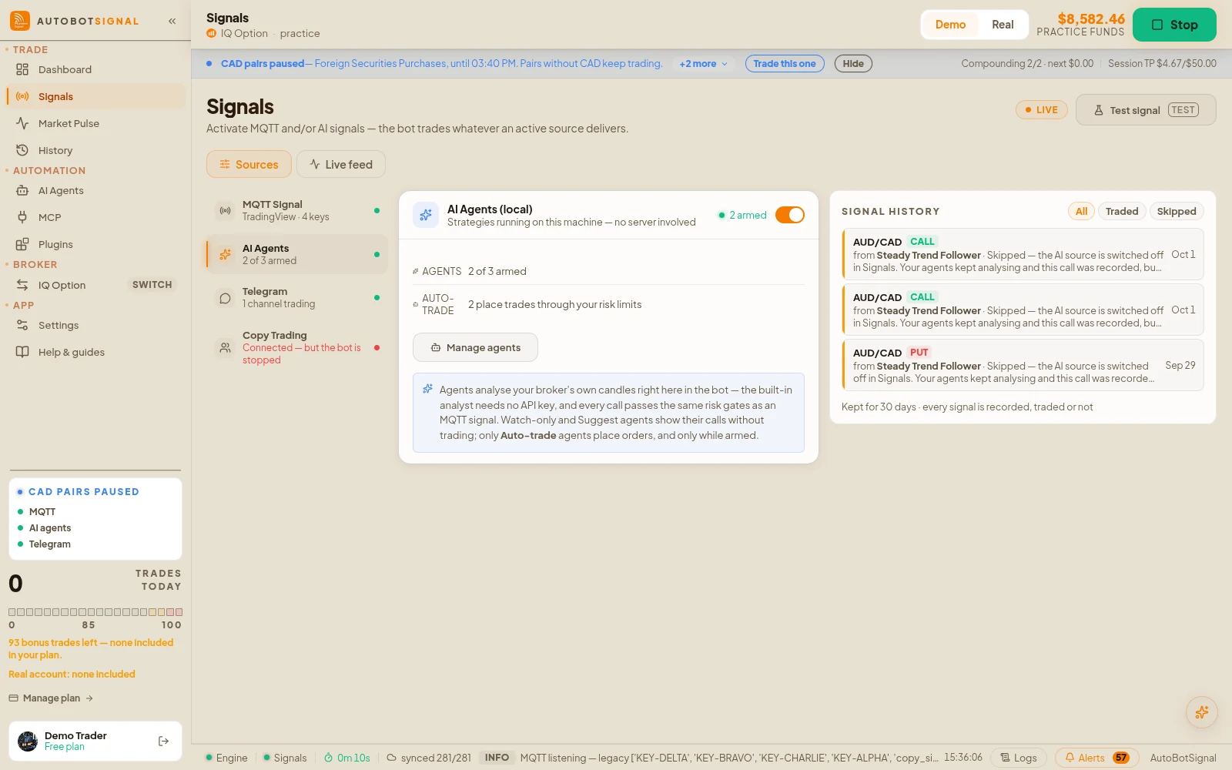Filter signal history by Traded
Image resolution: width=1232 pixels, height=770 pixels.
pos(1122,211)
